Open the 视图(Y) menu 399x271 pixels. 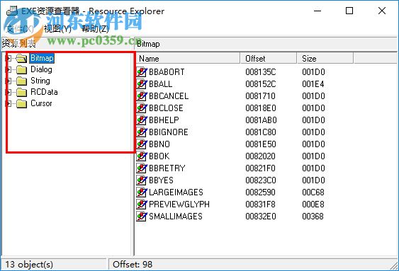(x=57, y=29)
